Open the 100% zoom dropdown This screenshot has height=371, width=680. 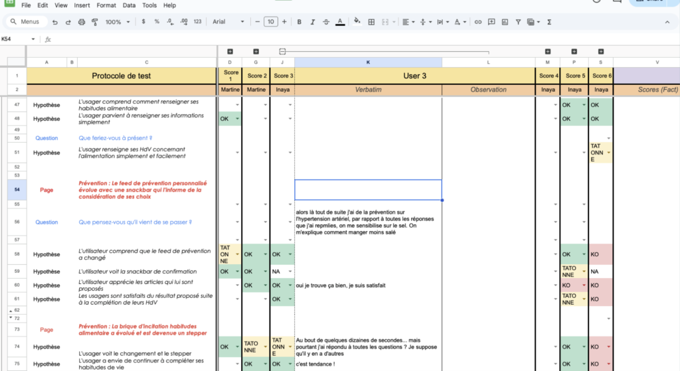(x=118, y=22)
